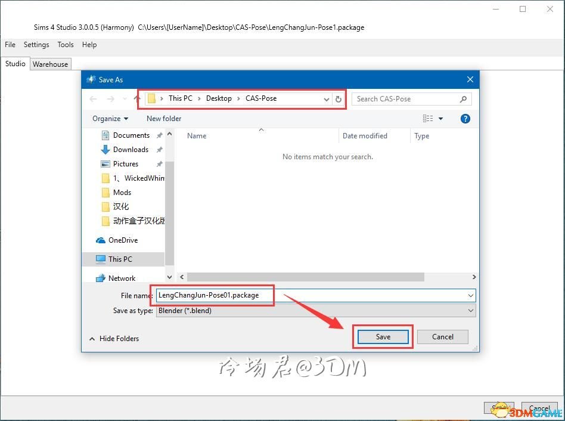Click the Network icon in sidebar
Screen dimensions: 565x421
[101, 278]
